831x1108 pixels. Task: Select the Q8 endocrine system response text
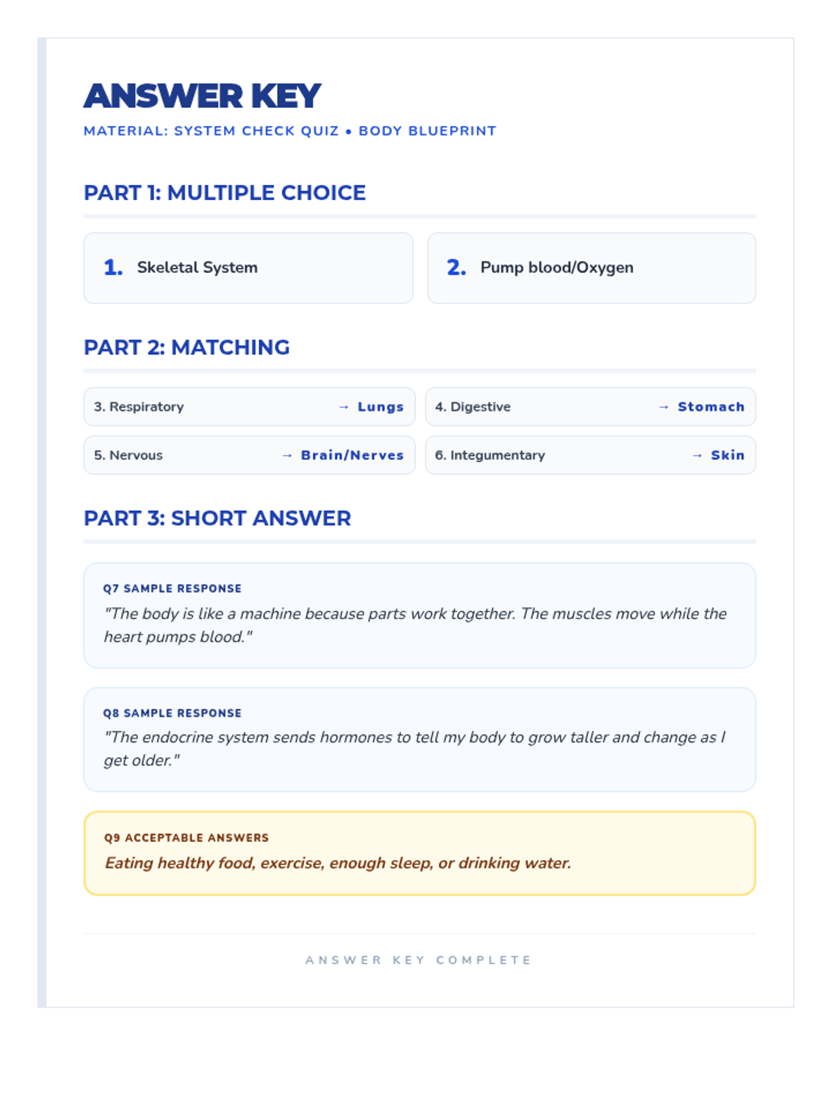pyautogui.click(x=414, y=749)
